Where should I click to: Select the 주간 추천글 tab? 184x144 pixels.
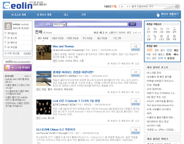pos(87,38)
